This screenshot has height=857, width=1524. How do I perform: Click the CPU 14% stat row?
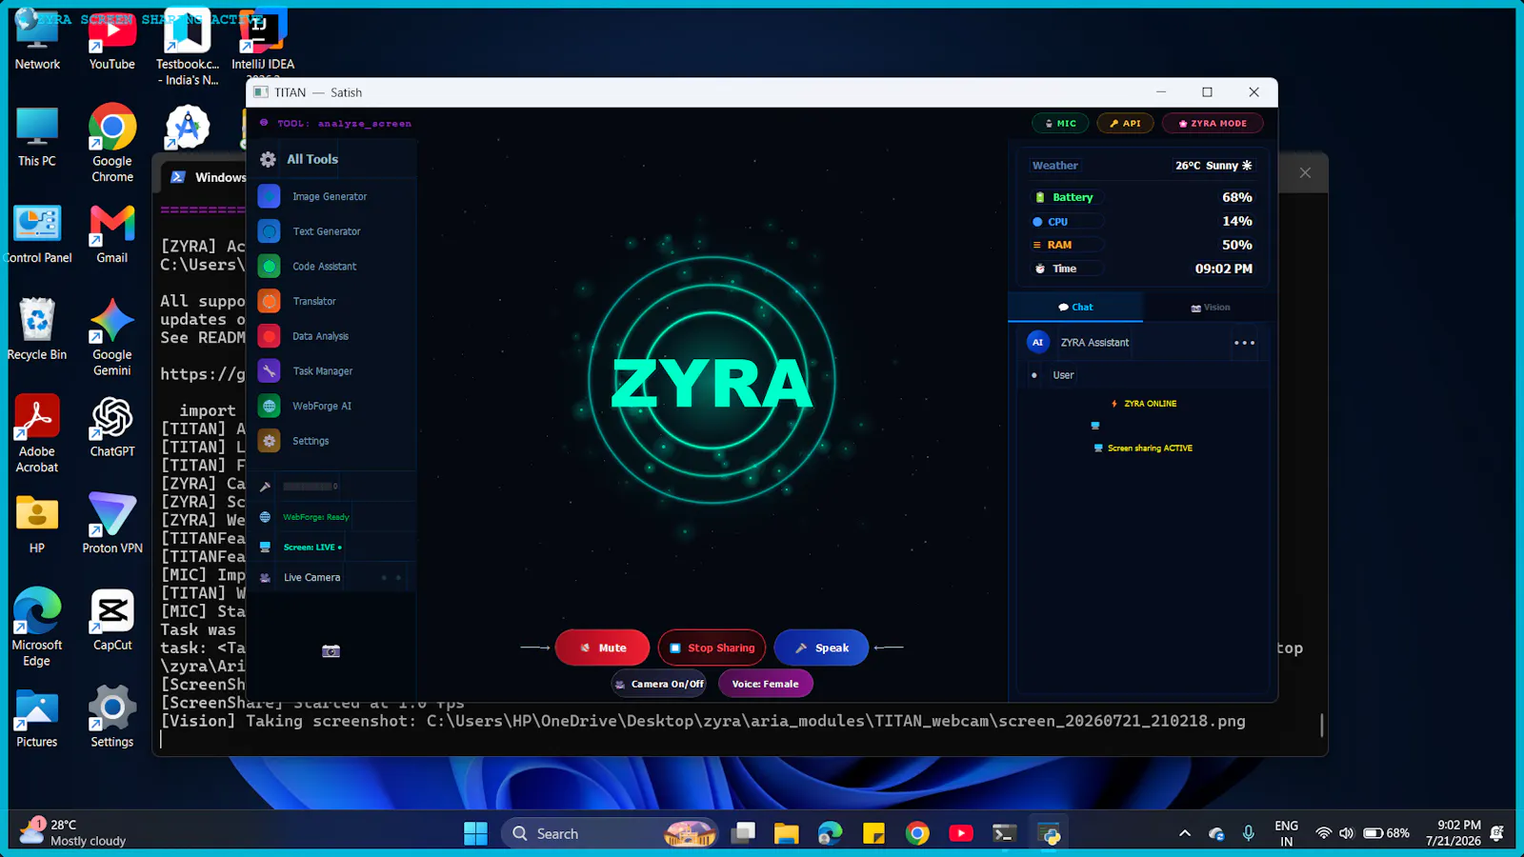1142,221
